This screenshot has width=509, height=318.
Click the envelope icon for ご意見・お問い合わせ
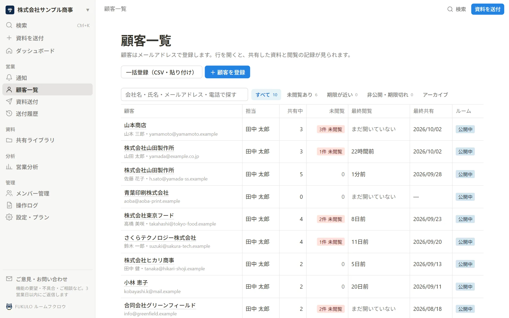click(x=9, y=279)
